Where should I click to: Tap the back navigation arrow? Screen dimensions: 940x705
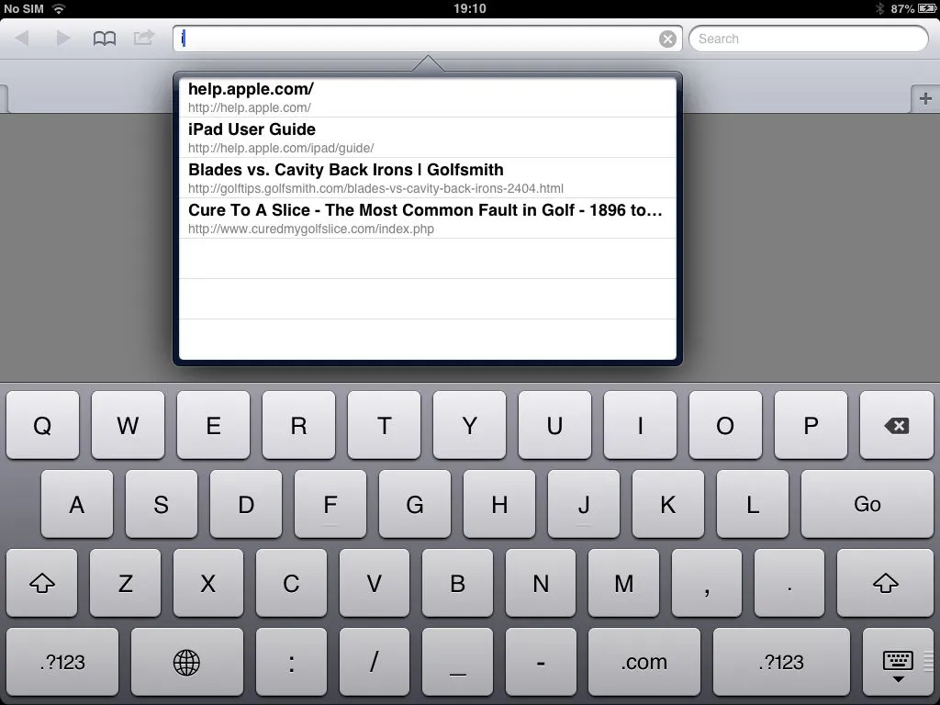pyautogui.click(x=23, y=39)
